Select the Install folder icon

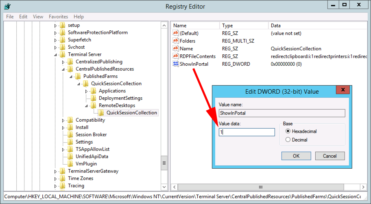(70, 128)
